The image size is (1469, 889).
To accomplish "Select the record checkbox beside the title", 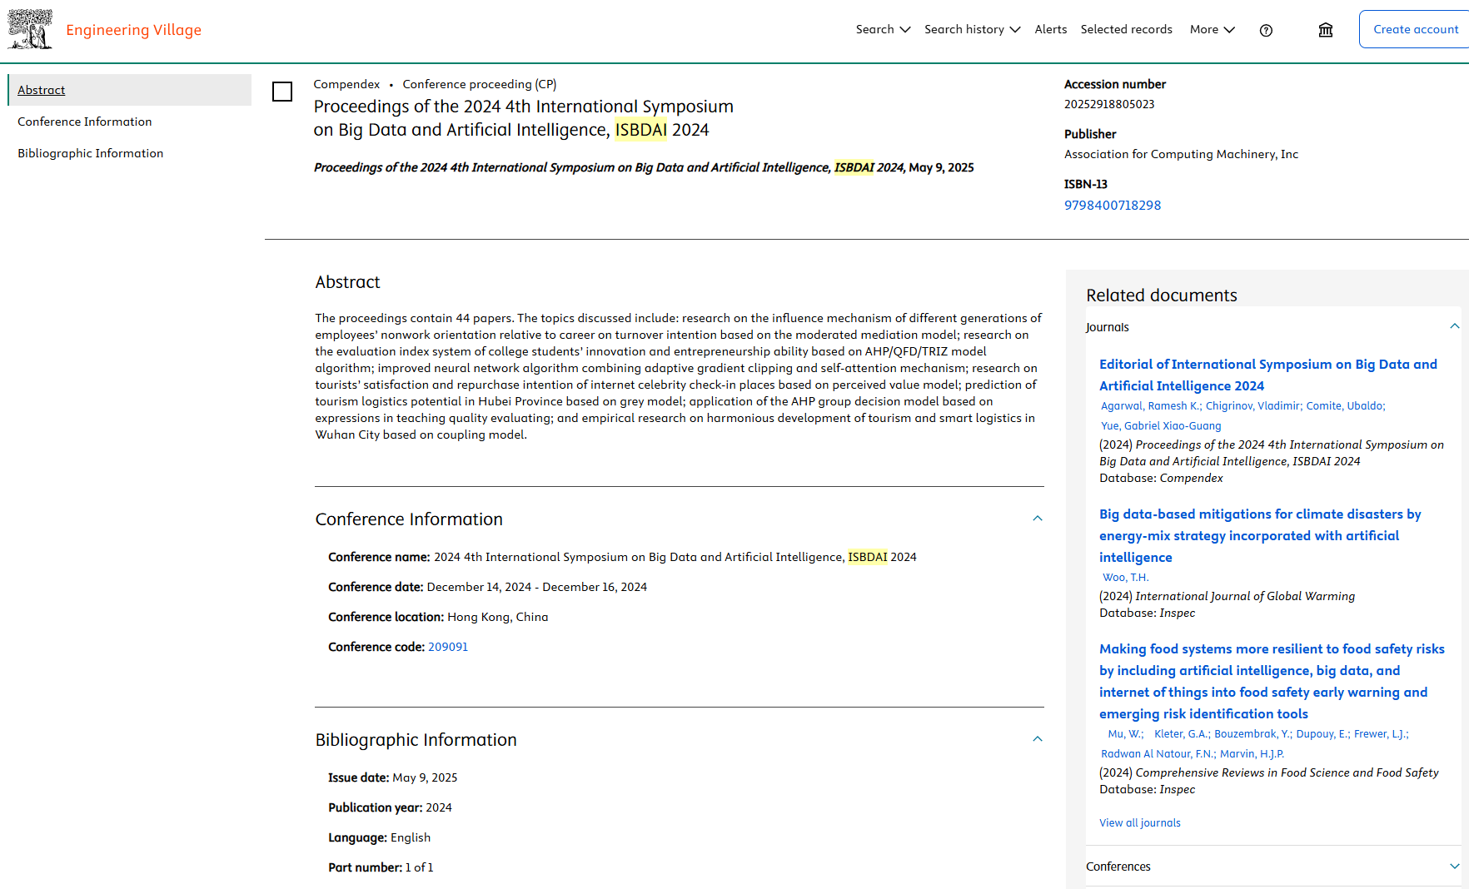I will tap(282, 92).
